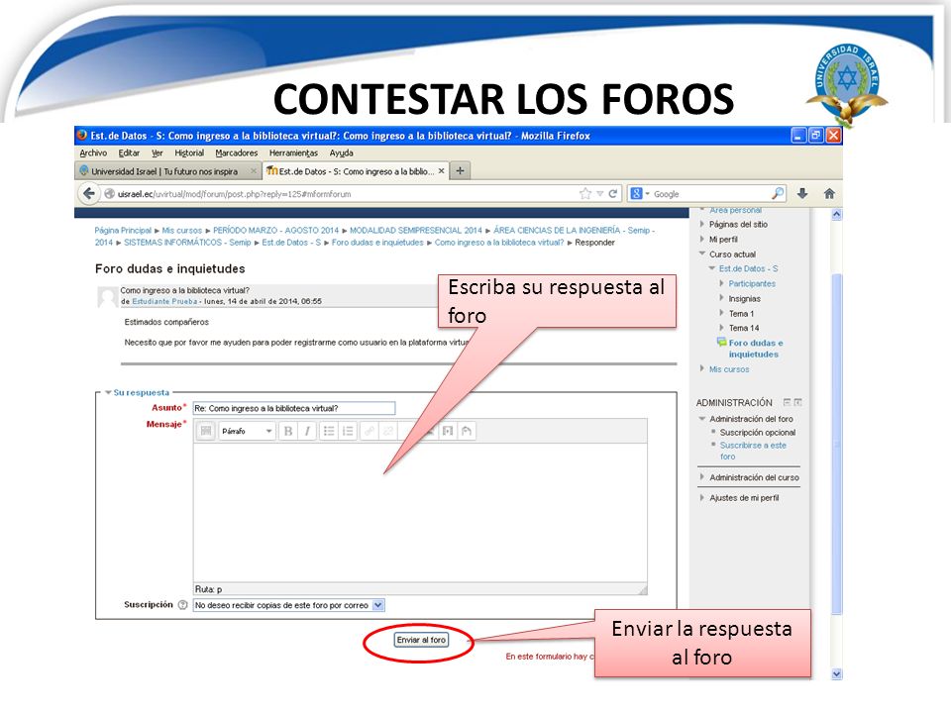This screenshot has width=951, height=713.
Task: Hide the Administración block icon
Action: tap(787, 402)
